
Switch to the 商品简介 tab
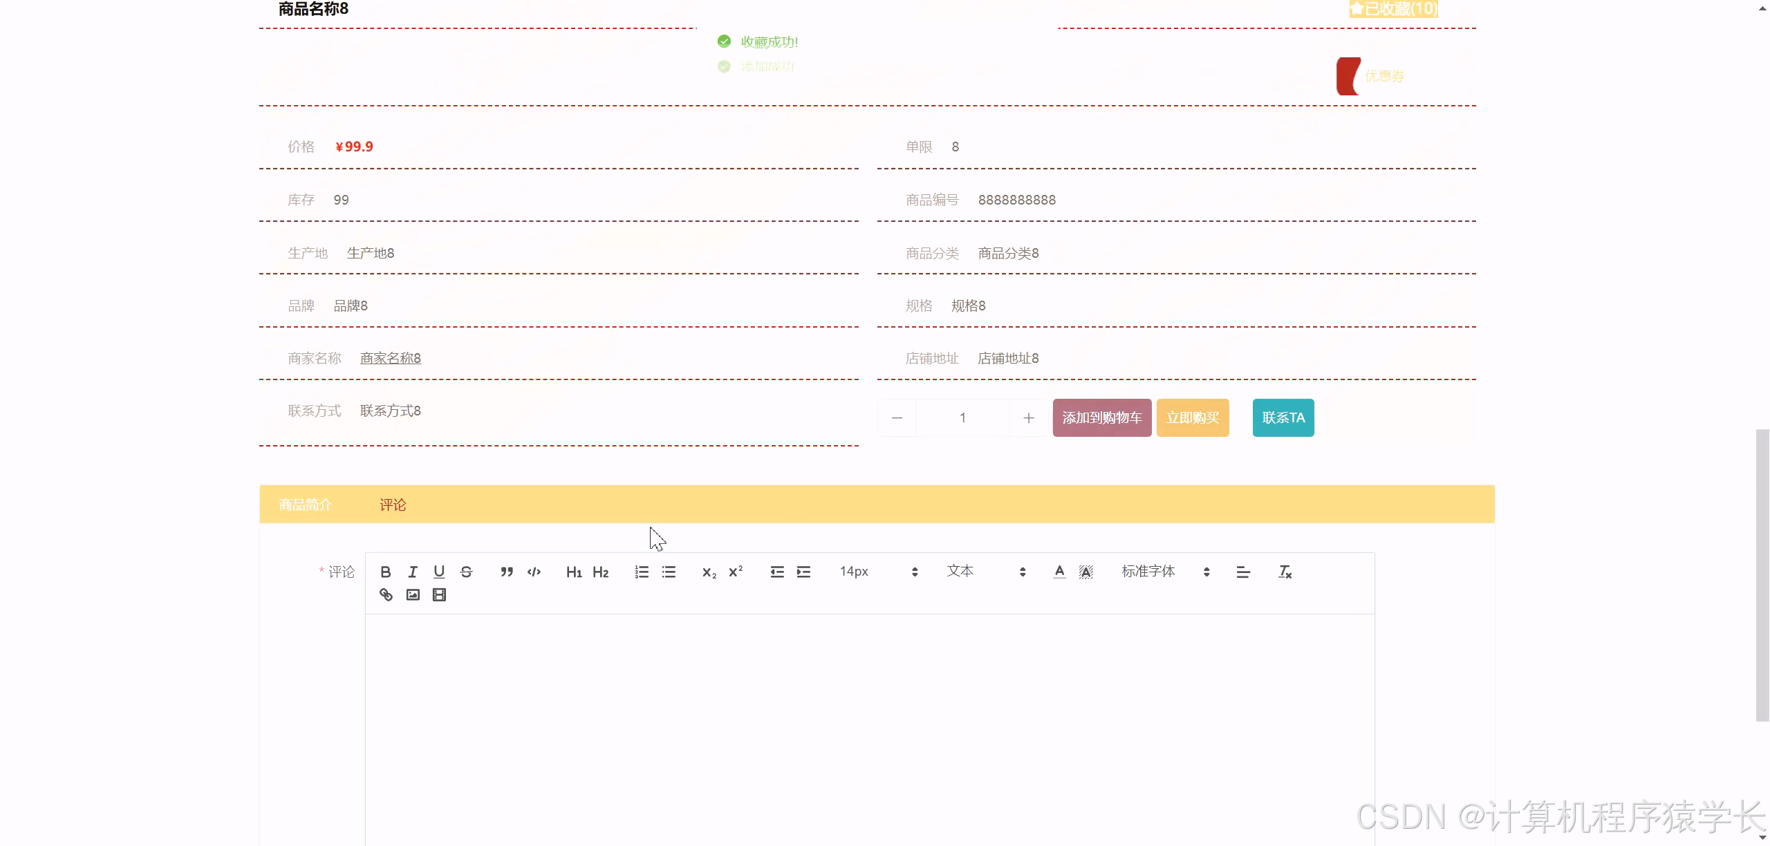(305, 505)
